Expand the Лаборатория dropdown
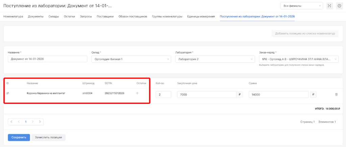This screenshot has width=346, height=147. pyautogui.click(x=214, y=59)
